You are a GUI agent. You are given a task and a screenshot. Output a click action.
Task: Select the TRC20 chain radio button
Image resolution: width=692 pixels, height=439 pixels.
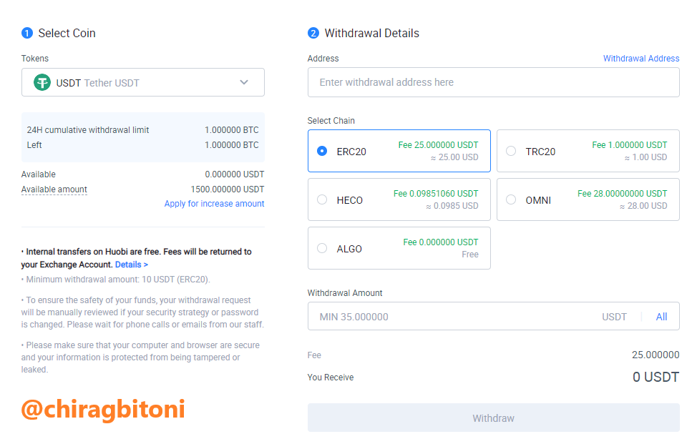[511, 151]
